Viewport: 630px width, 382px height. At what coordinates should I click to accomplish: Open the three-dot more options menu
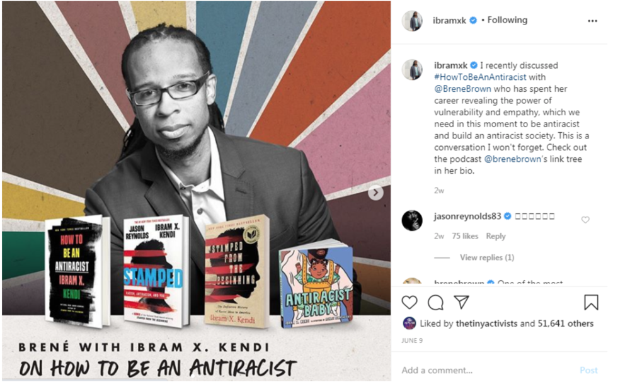[x=592, y=21]
